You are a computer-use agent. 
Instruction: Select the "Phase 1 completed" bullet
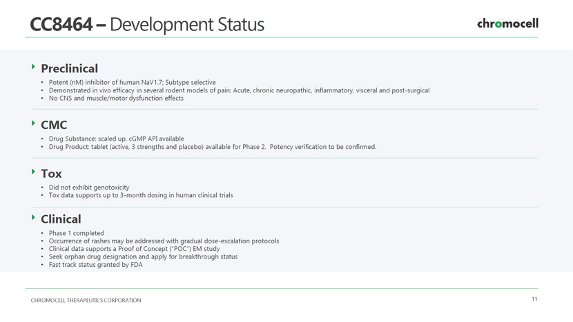76,233
